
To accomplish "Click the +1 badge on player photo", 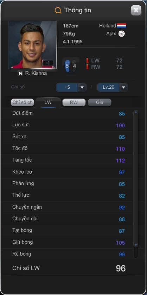I will coord(48,63).
